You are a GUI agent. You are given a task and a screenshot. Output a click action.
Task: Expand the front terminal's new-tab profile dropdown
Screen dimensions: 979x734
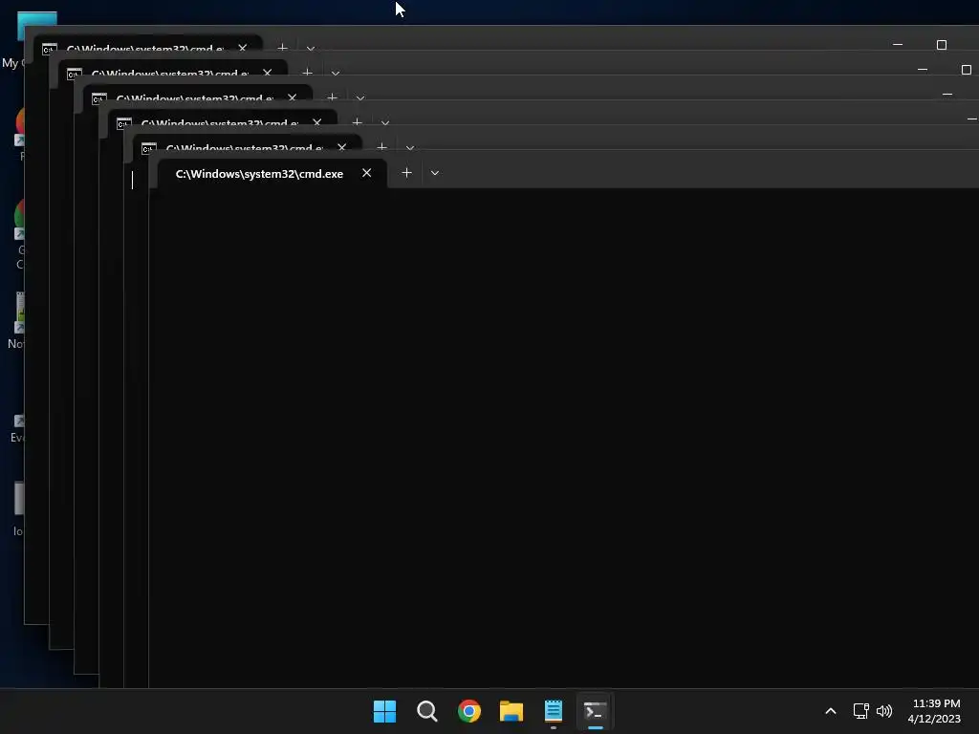[x=435, y=173]
